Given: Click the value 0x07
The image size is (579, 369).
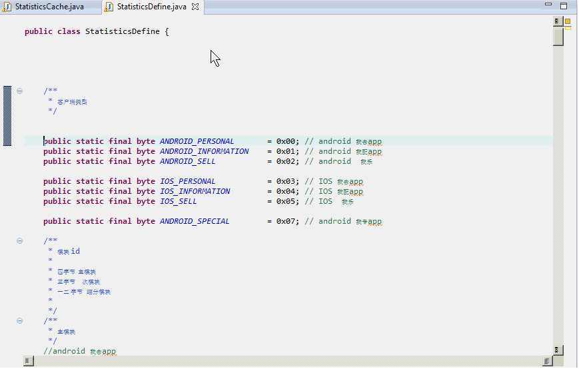Looking at the screenshot, I should pyautogui.click(x=286, y=221).
